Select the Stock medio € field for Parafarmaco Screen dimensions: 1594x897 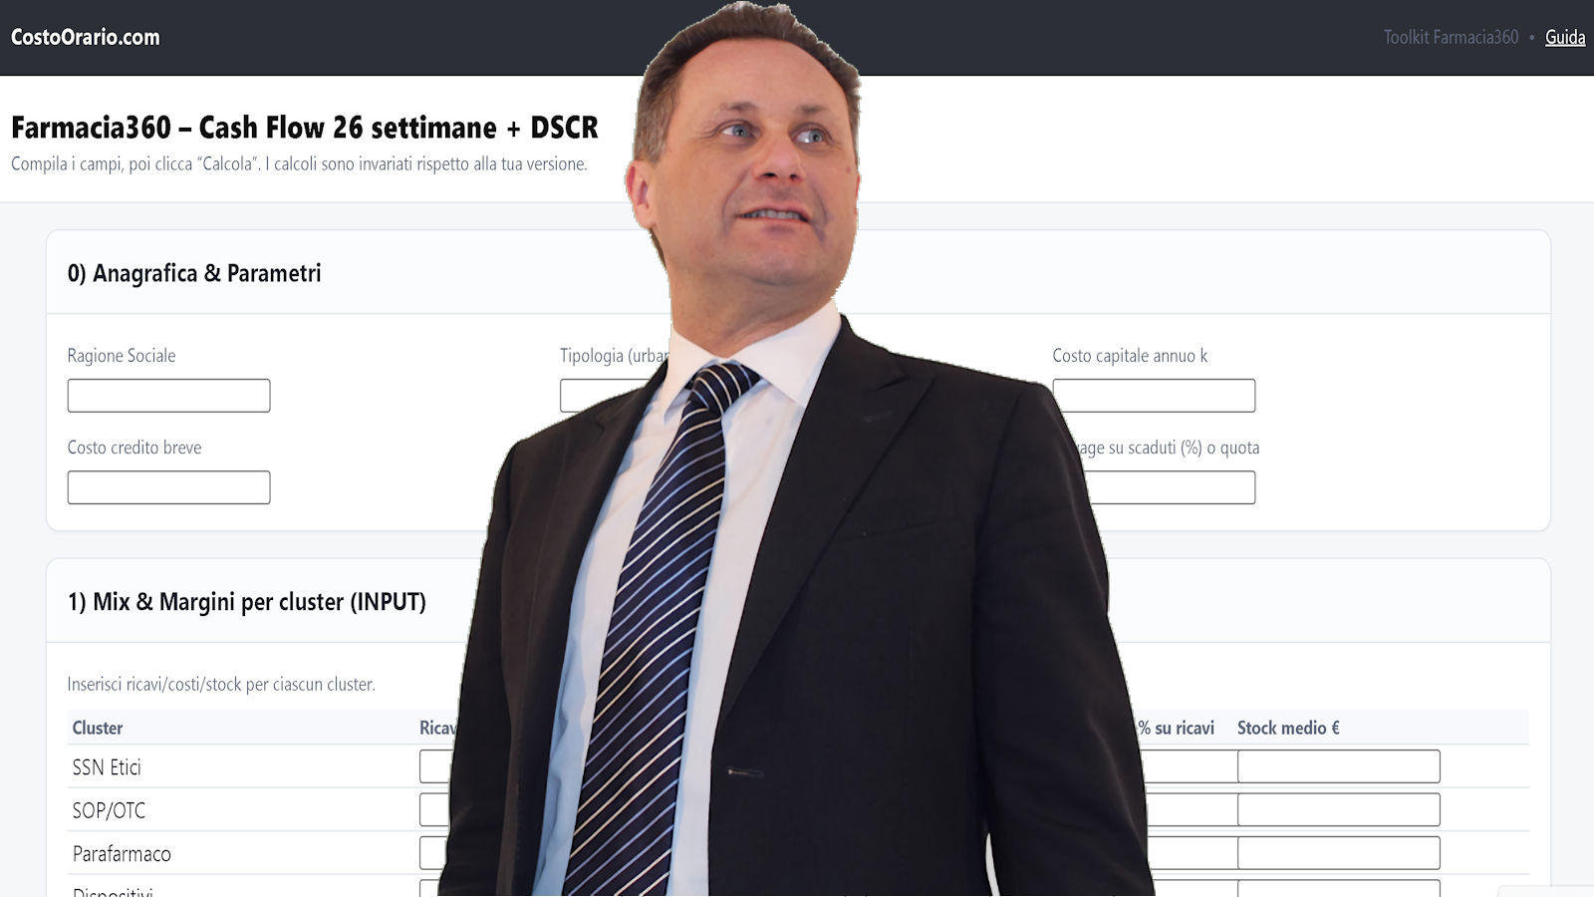[1339, 853]
